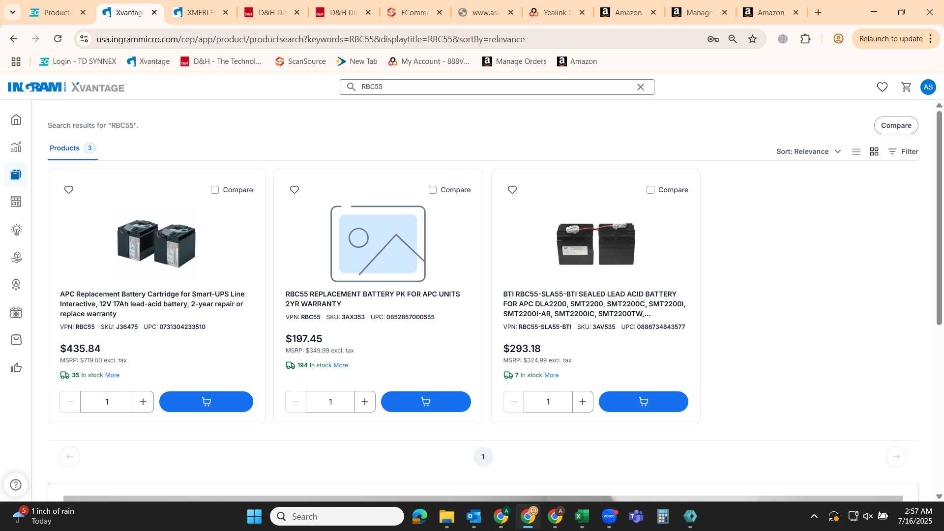This screenshot has height=531, width=944.
Task: Click the page vertical scrollbar thumb
Action: 939,218
